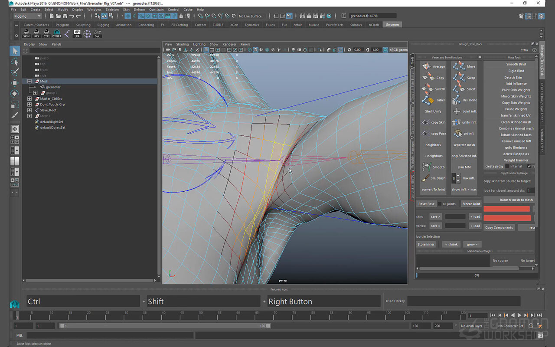Viewport: 555px width, 347px height.
Task: Switch to the Rigging shelf tab
Action: pos(103,25)
